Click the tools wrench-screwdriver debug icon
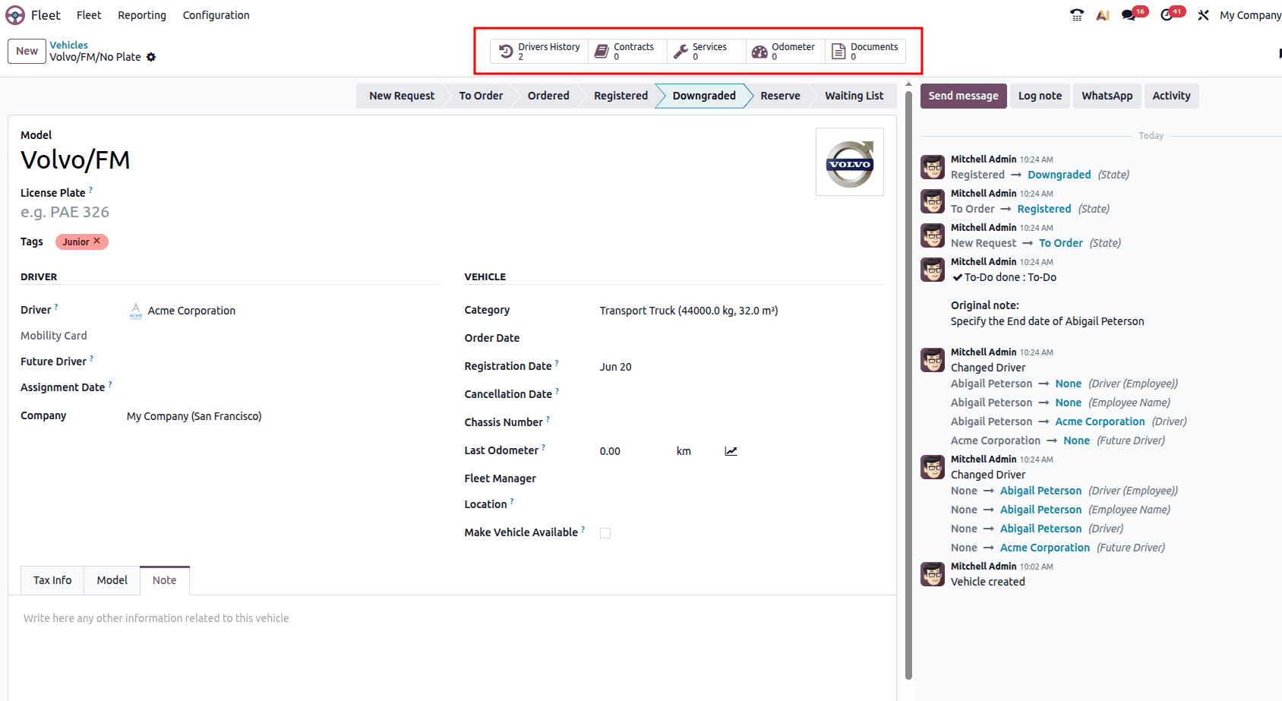1282x701 pixels. point(1203,15)
